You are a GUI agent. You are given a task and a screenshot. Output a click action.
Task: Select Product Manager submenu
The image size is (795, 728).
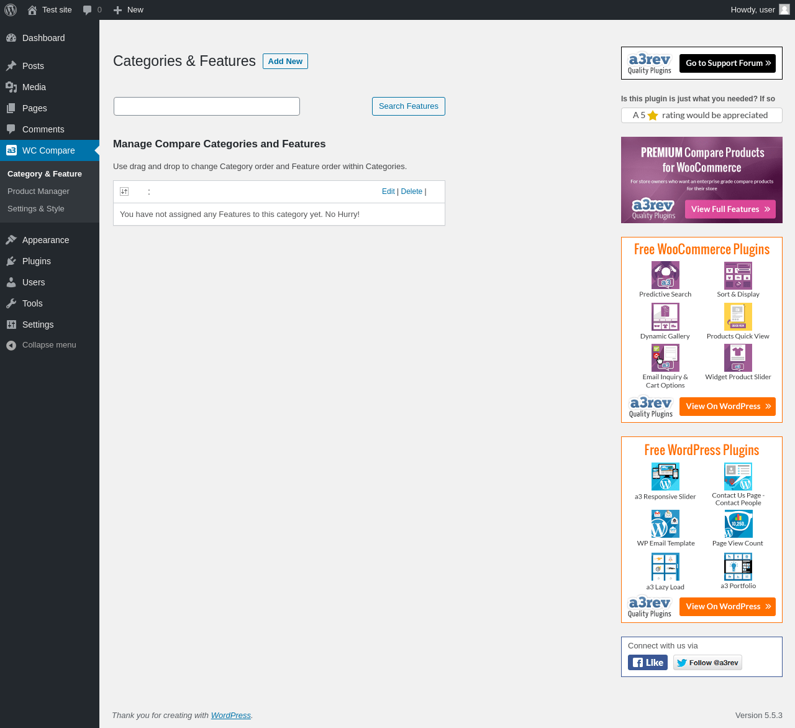[x=39, y=191]
